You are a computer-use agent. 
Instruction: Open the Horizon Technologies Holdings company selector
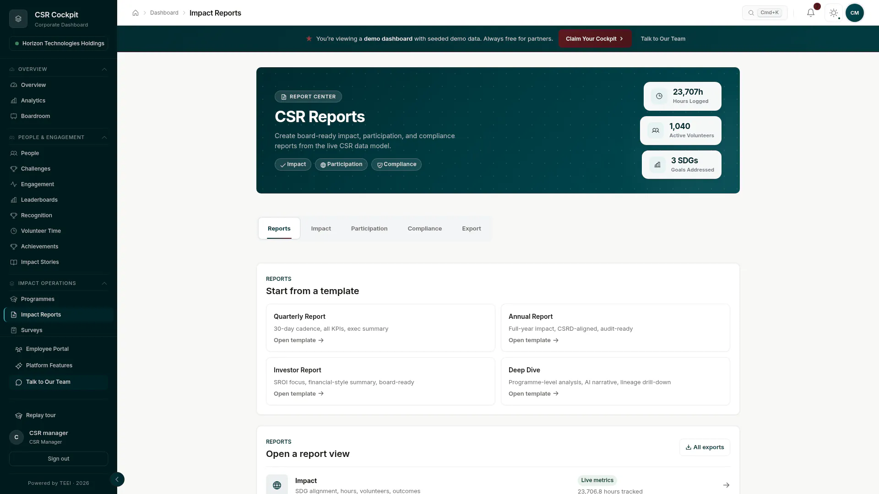pyautogui.click(x=59, y=43)
